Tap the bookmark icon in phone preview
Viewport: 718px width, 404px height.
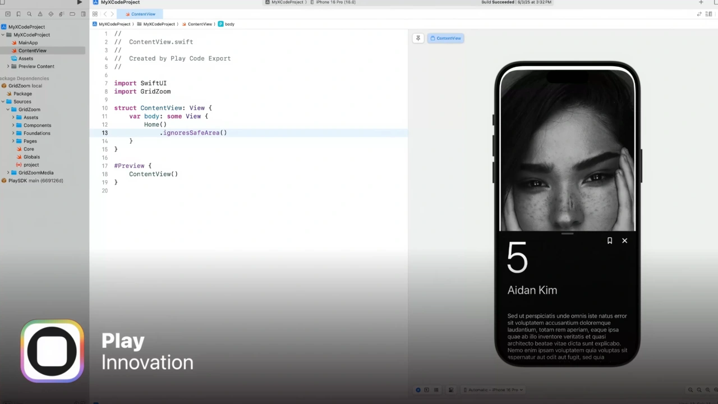(610, 241)
